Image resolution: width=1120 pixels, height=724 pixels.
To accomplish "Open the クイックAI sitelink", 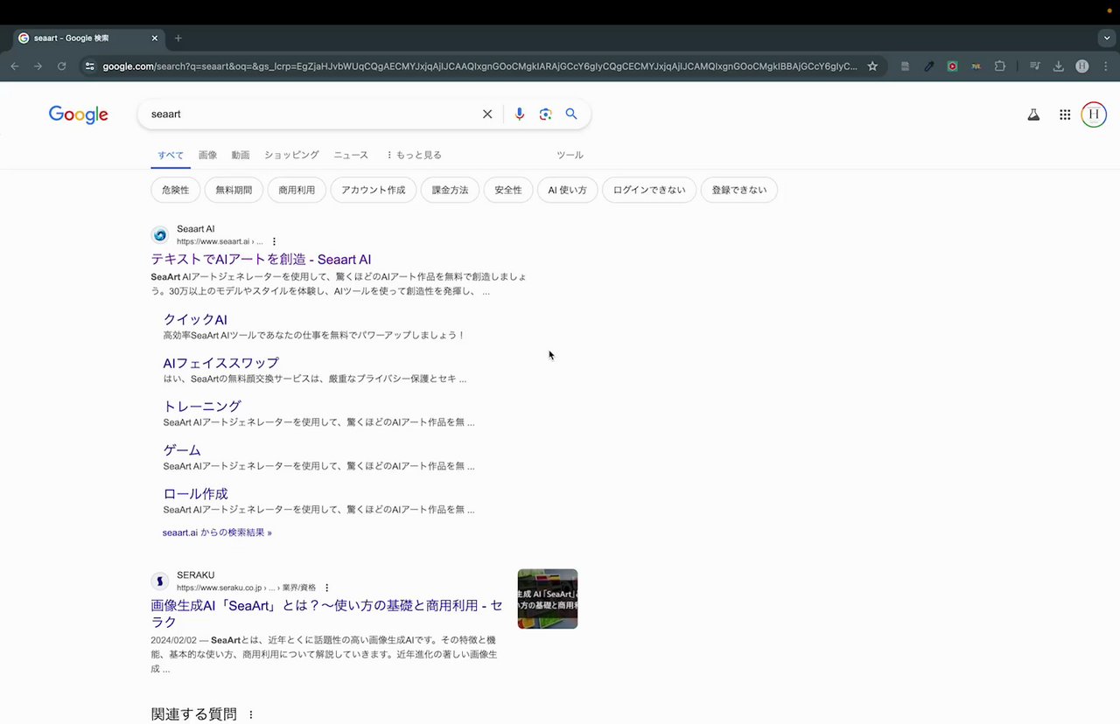I will (x=195, y=320).
